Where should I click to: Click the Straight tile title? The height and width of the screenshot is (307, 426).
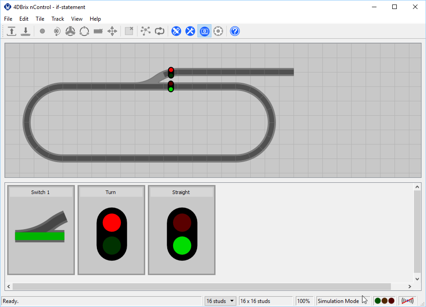pyautogui.click(x=181, y=192)
